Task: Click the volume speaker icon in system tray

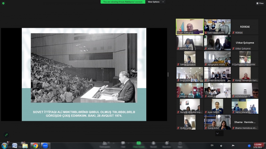Action: [x=221, y=146]
